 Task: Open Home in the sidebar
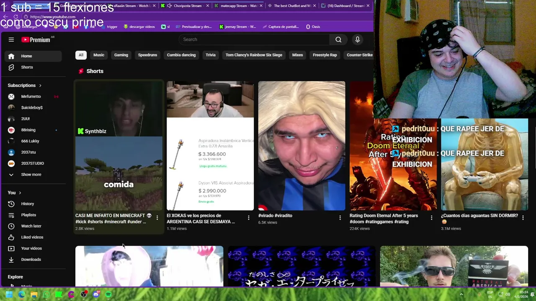(33, 56)
